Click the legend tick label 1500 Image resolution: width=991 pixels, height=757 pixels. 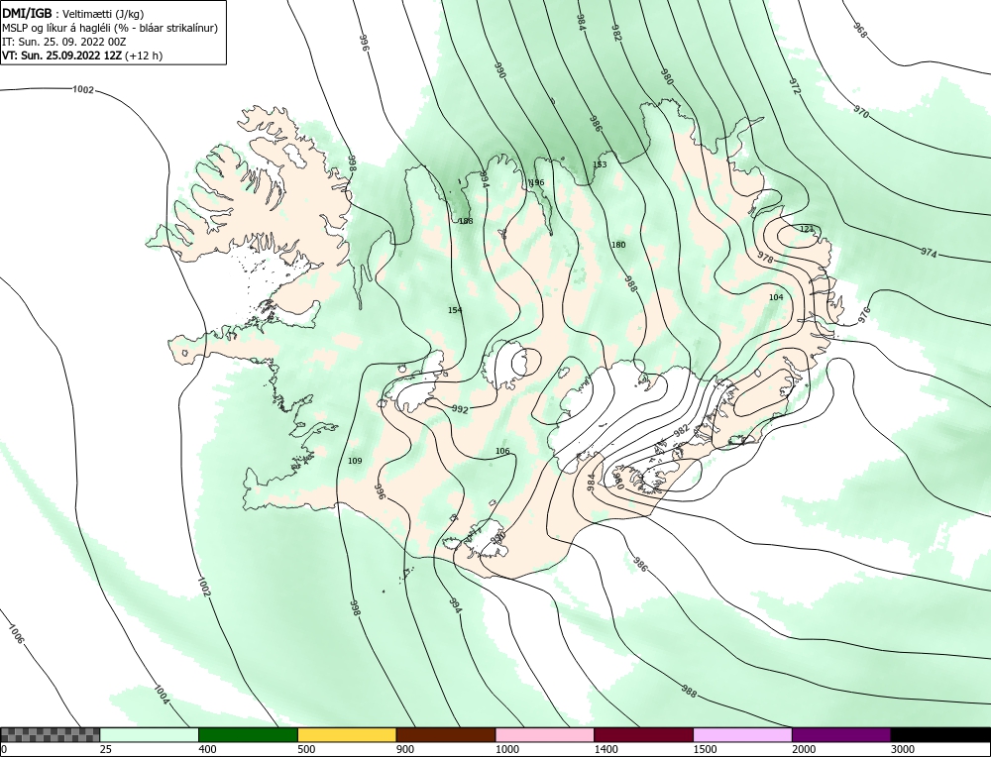point(705,749)
